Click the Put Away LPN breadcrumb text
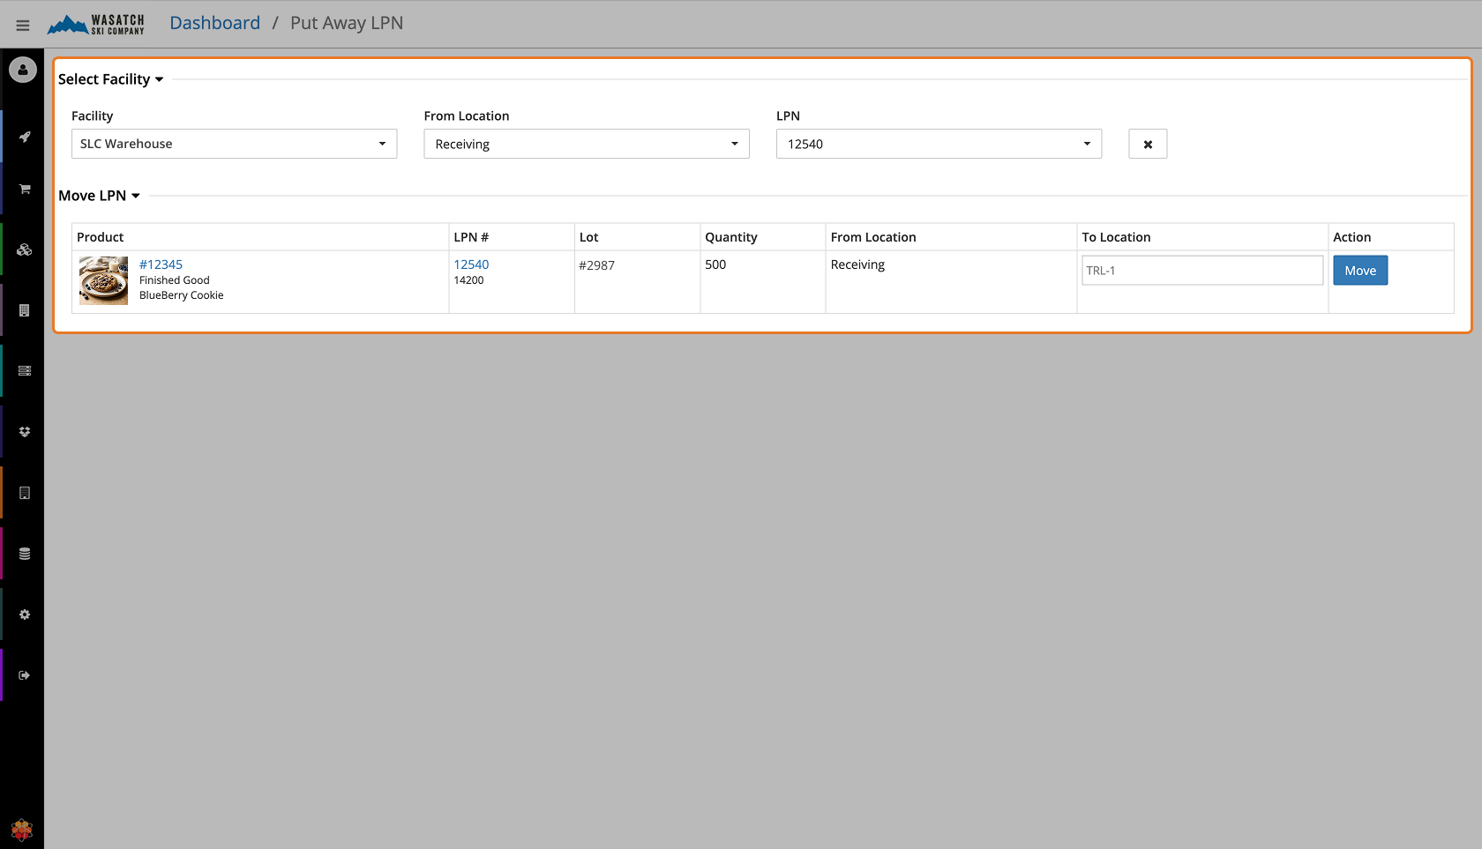1482x849 pixels. [347, 23]
